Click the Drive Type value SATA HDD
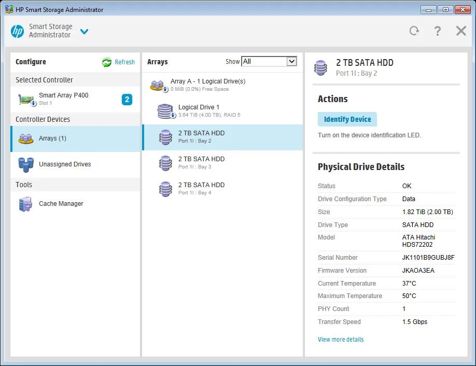 (x=418, y=225)
